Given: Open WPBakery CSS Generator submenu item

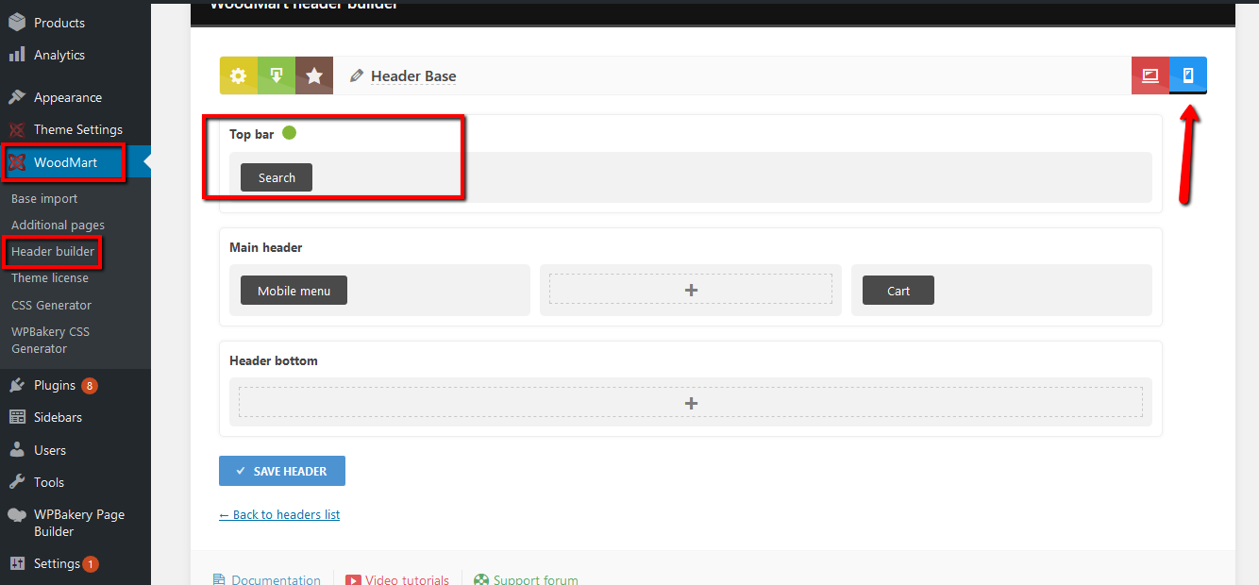Looking at the screenshot, I should pos(50,340).
